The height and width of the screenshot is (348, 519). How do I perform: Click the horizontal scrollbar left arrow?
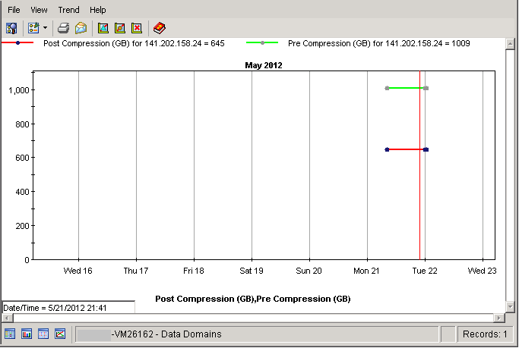pos(8,318)
